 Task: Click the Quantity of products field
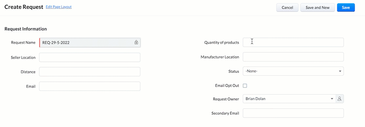(x=293, y=43)
